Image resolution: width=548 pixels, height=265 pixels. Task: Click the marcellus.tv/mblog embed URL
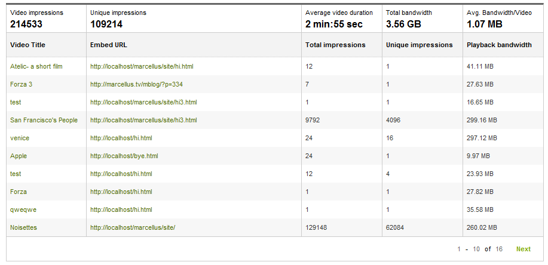click(136, 84)
